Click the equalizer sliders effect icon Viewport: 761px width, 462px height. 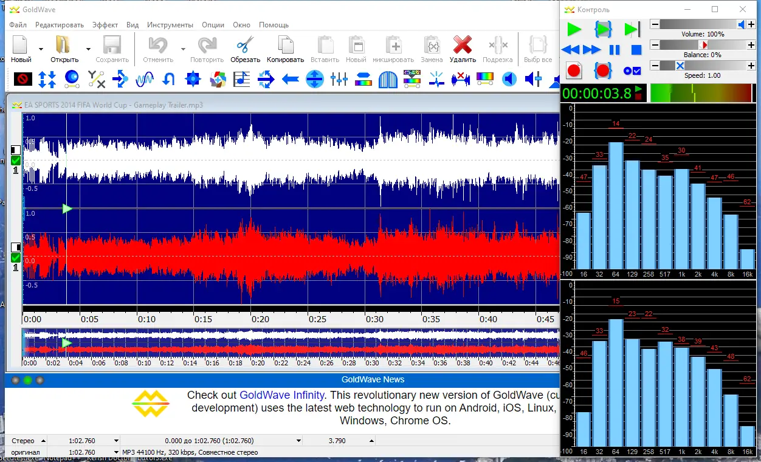pos(339,79)
